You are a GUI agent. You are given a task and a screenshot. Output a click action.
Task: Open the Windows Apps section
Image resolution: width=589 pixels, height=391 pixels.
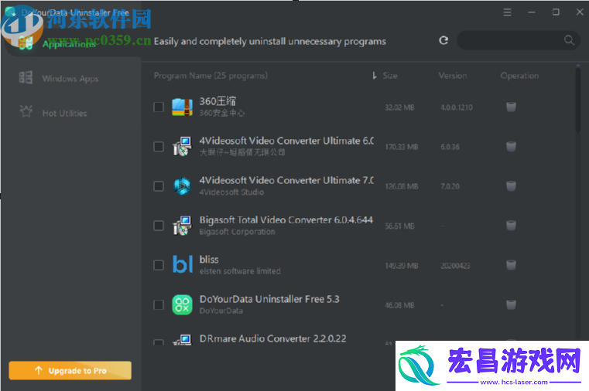tap(70, 78)
